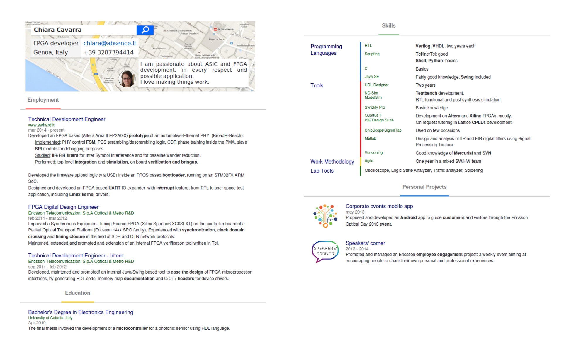Click 'Good knowledge of Mercurial and SVN'
Image resolution: width=564 pixels, height=340 pixels.
(453, 153)
